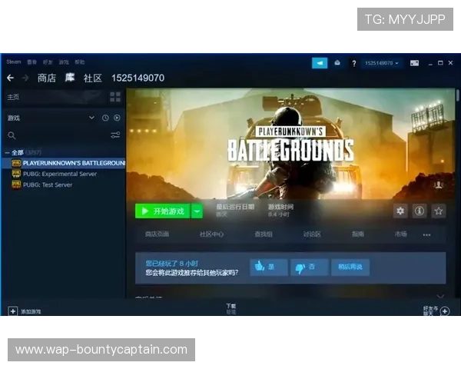
Task: Open the play button options arrow
Action: pyautogui.click(x=197, y=211)
